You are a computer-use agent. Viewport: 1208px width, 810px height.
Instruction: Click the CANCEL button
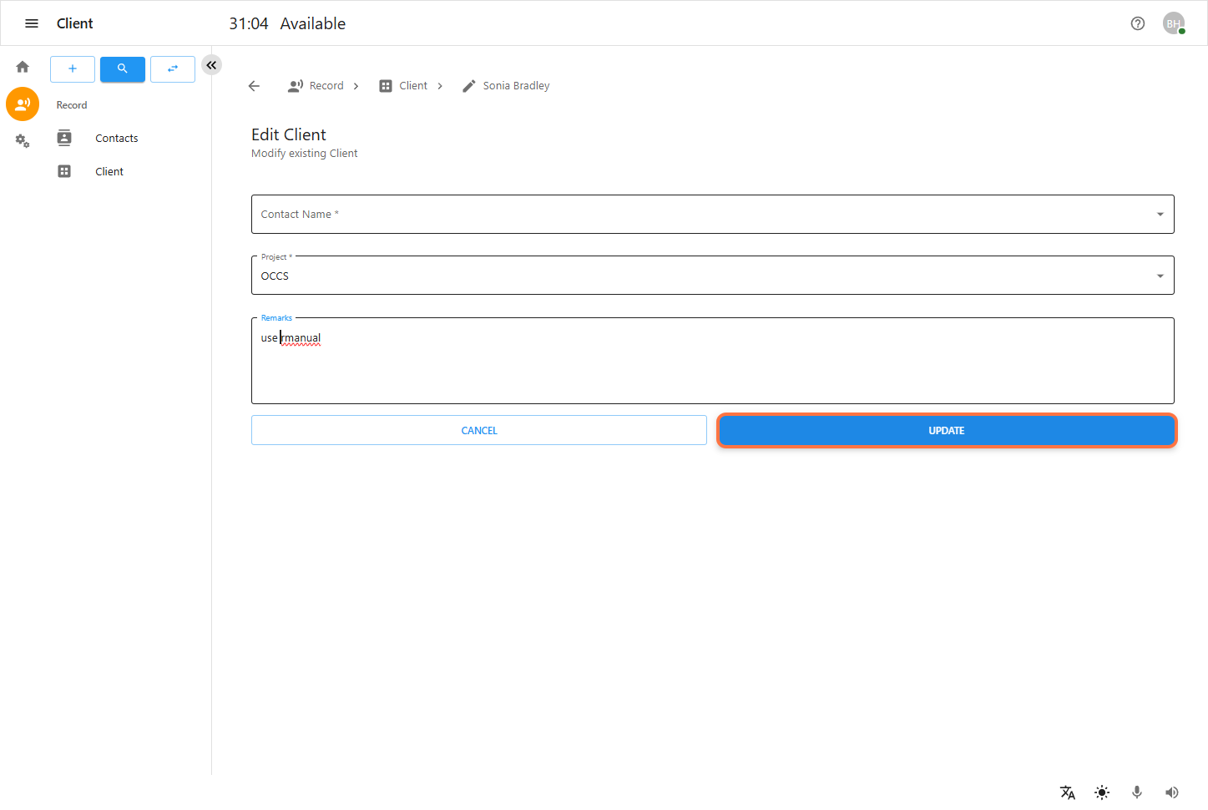[x=478, y=431]
